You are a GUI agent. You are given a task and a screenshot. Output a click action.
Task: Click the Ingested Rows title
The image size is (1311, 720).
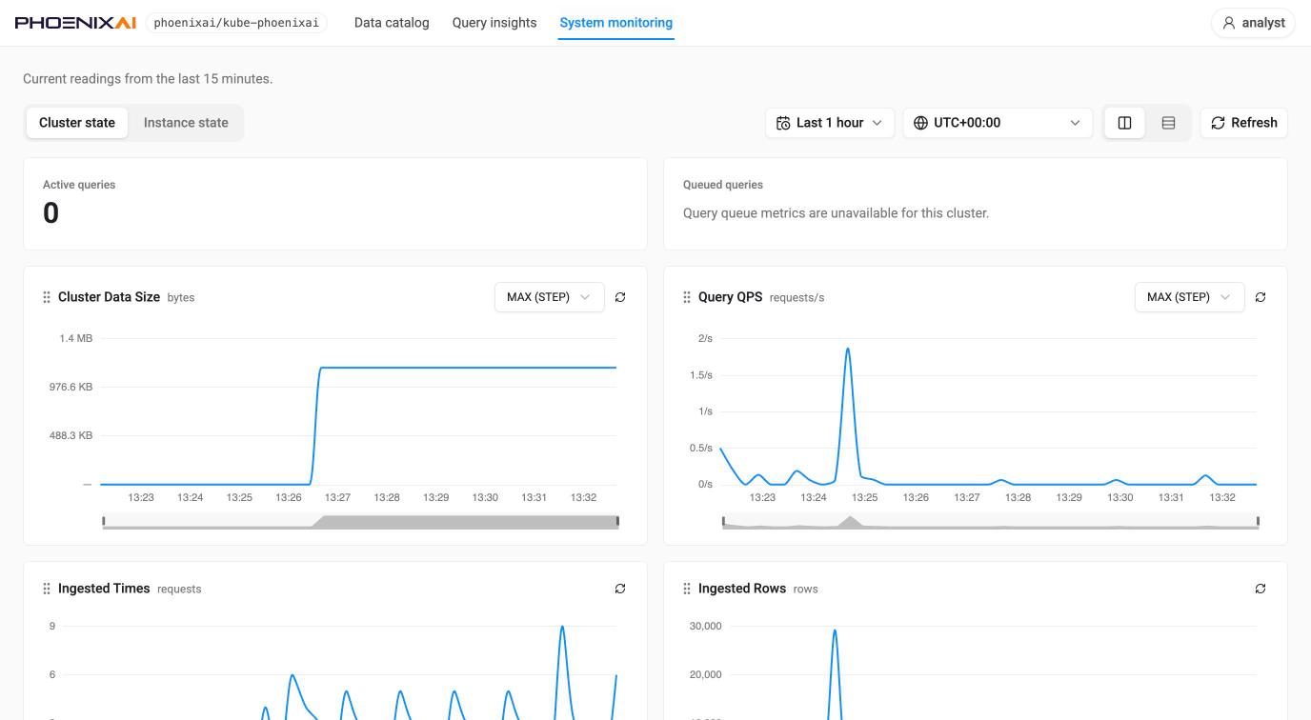tap(742, 589)
